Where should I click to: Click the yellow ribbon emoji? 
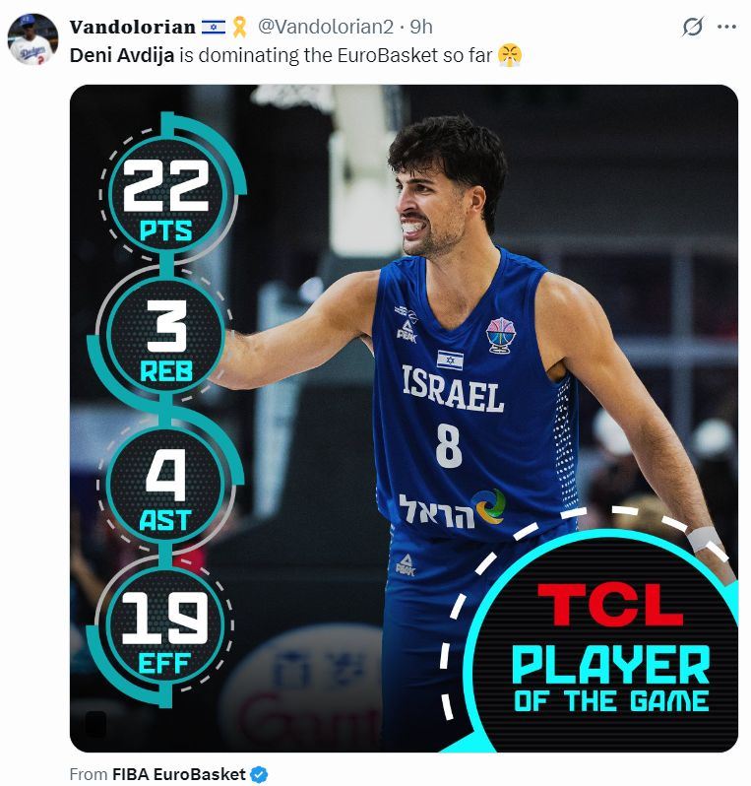click(x=239, y=27)
